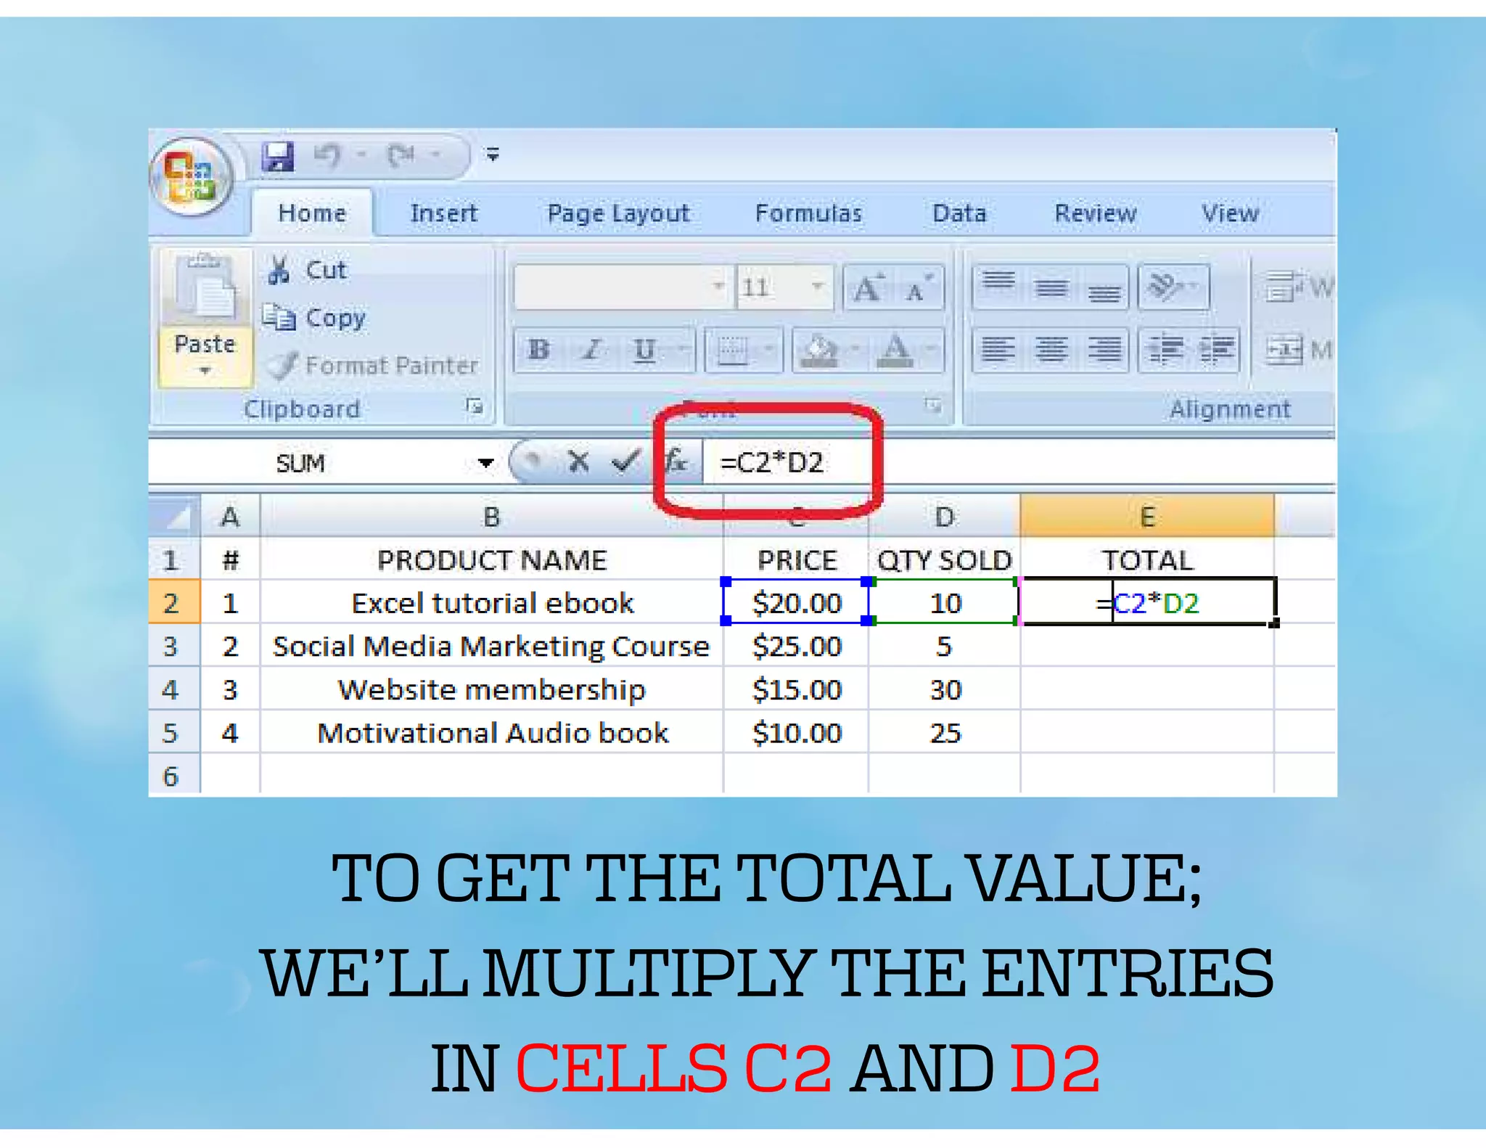The height and width of the screenshot is (1148, 1486).
Task: Toggle Bold formatting
Action: (538, 350)
